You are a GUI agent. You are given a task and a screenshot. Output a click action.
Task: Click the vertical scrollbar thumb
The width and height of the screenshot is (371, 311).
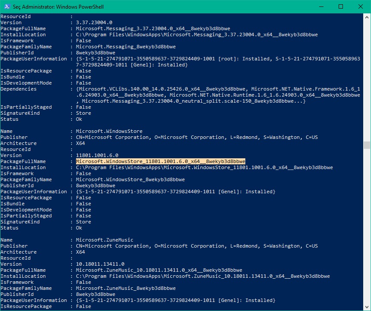[367, 145]
